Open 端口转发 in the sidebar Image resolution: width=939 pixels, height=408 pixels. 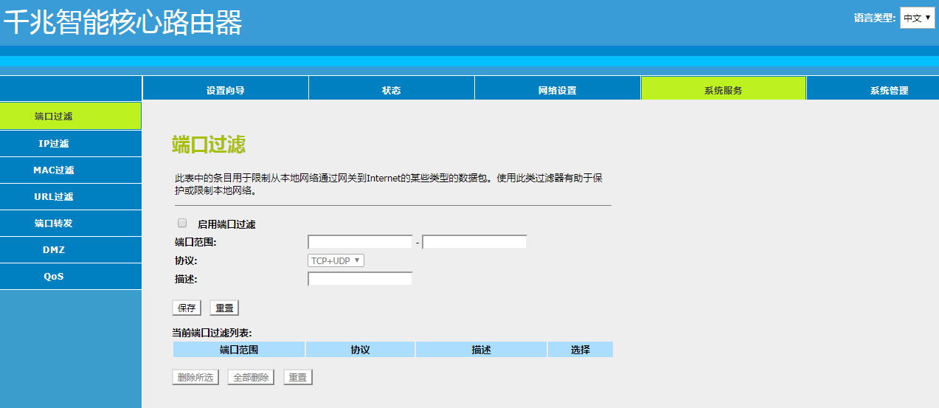(x=54, y=223)
